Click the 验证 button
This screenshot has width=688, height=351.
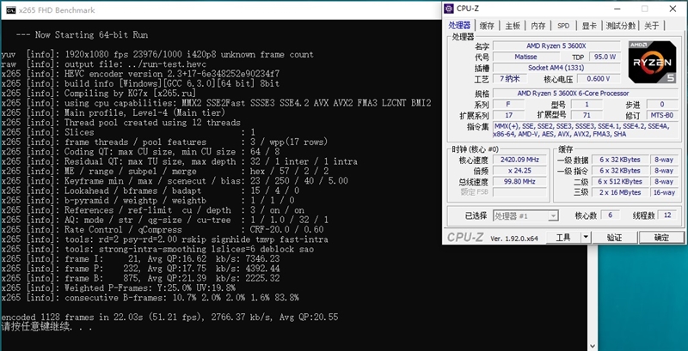[x=614, y=238]
